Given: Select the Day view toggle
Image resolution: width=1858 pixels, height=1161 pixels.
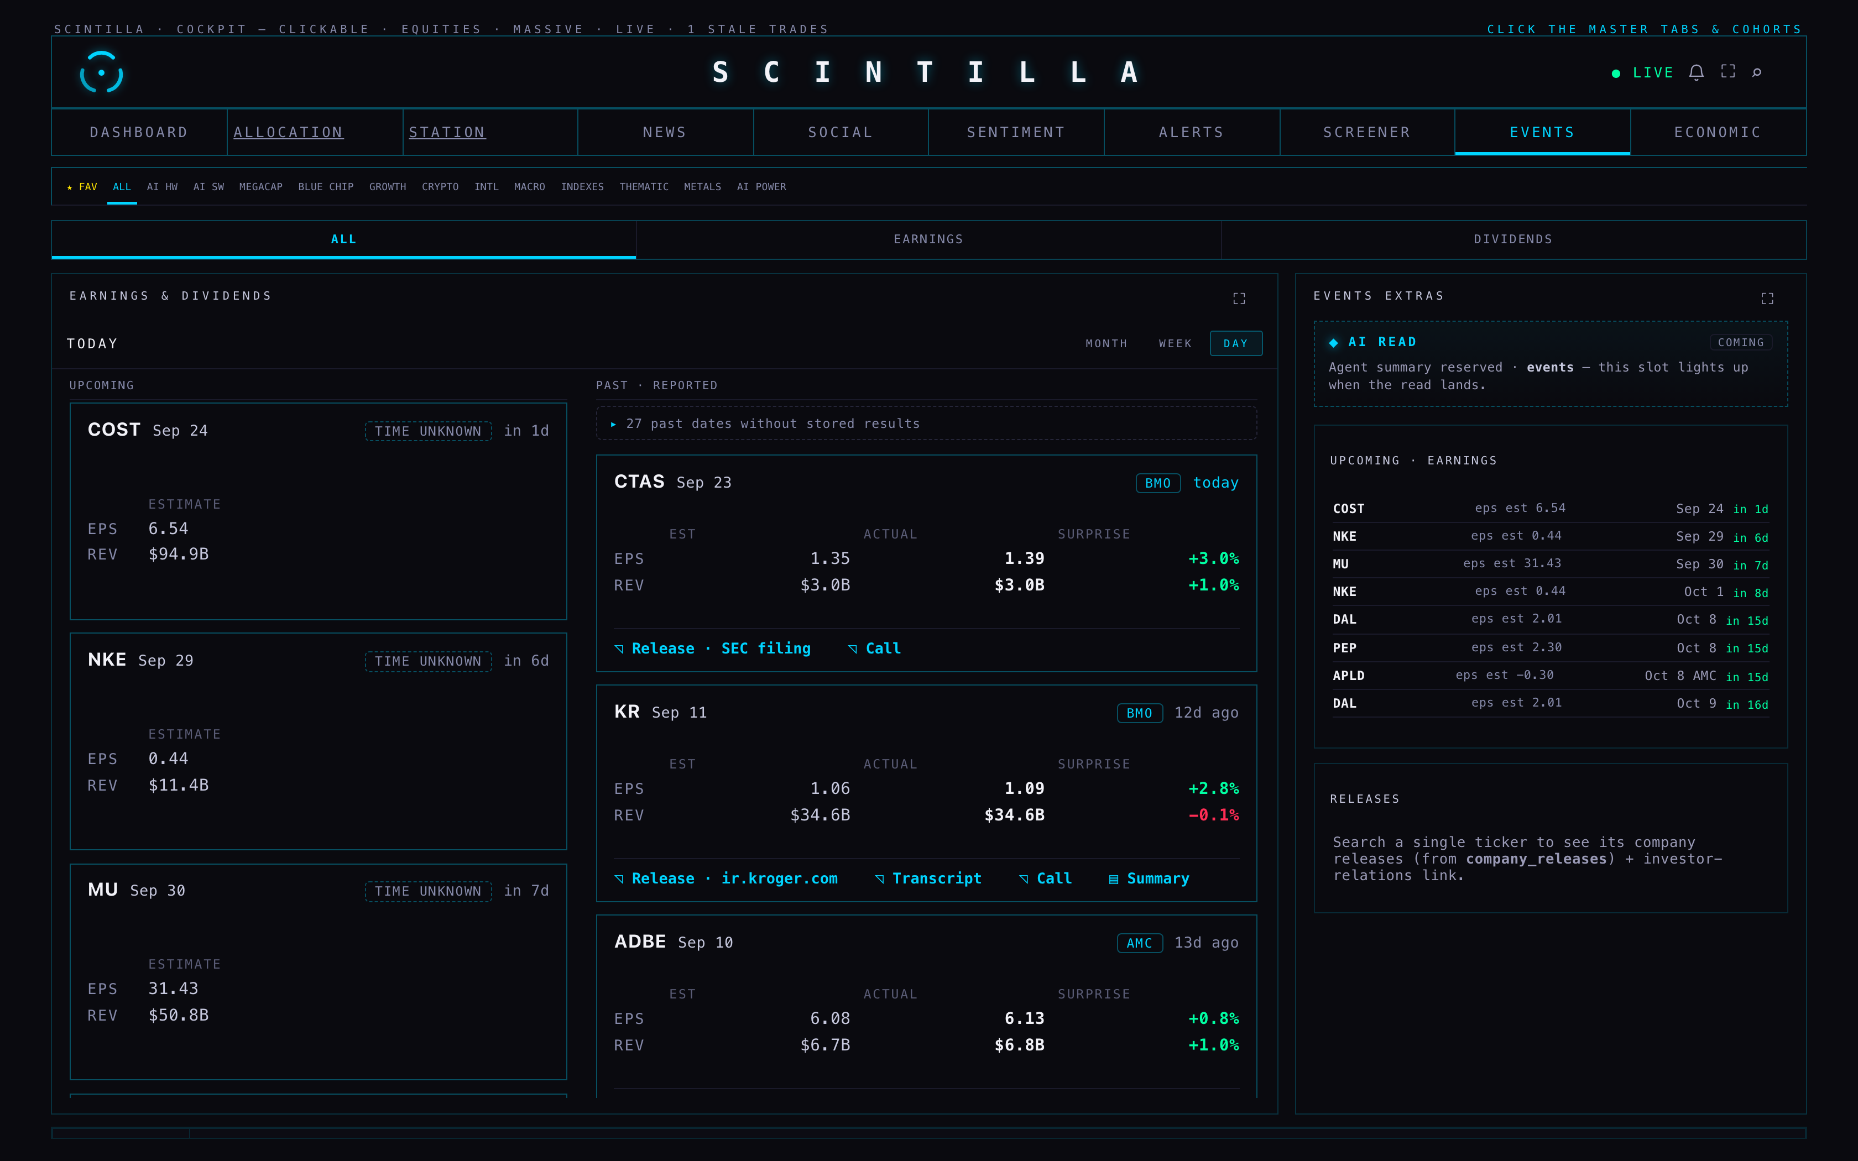Looking at the screenshot, I should tap(1236, 343).
